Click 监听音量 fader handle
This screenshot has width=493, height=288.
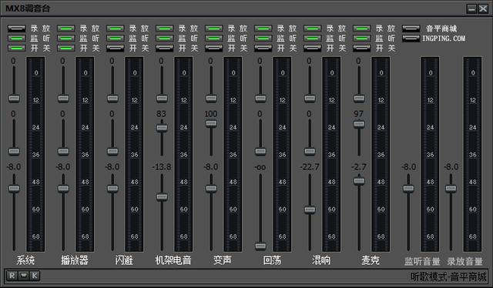pyautogui.click(x=408, y=189)
